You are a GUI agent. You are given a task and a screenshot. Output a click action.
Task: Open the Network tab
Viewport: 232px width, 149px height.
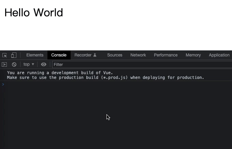pos(138,55)
